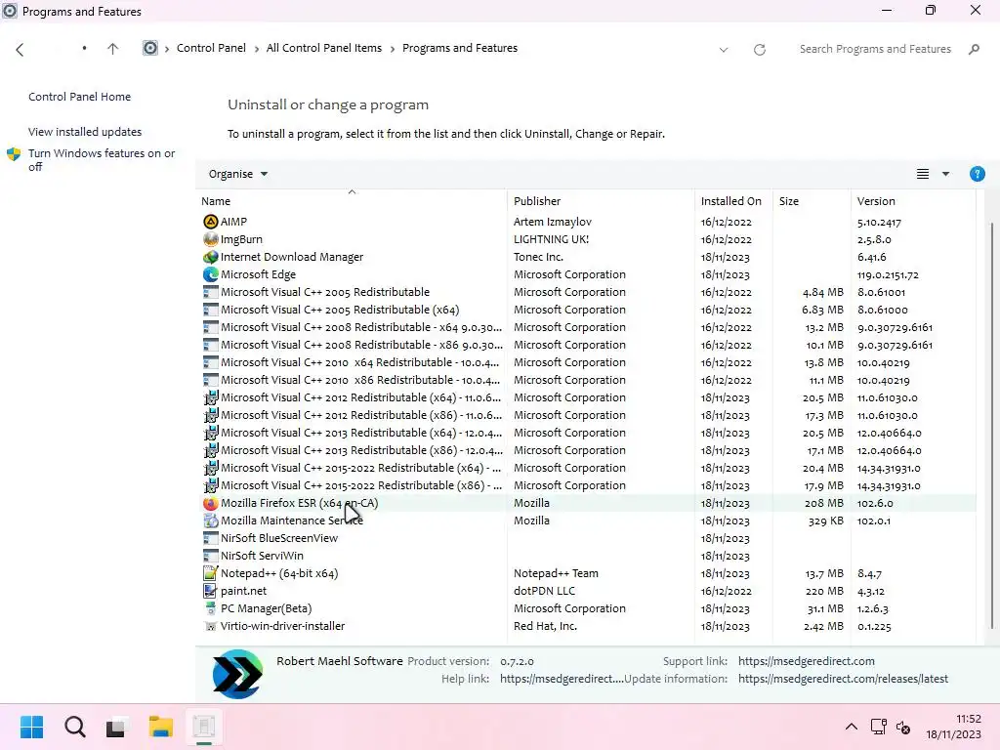This screenshot has width=1000, height=750.
Task: Click the MSEdgeRedirect logo in details pane
Action: [x=237, y=674]
